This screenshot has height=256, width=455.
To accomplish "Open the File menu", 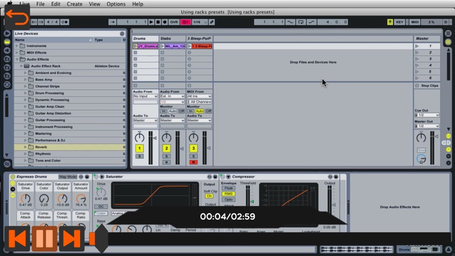I will pos(40,4).
